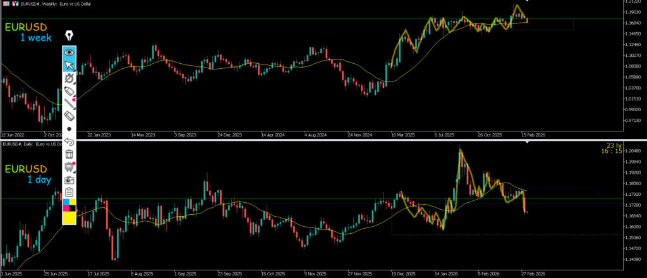Select the arrow cursor tool
The image size is (647, 278).
(70, 65)
